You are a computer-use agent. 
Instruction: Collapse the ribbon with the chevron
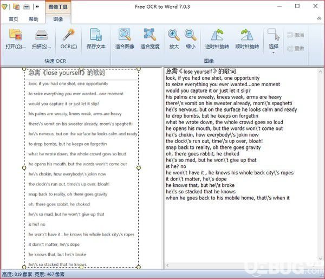point(319,18)
